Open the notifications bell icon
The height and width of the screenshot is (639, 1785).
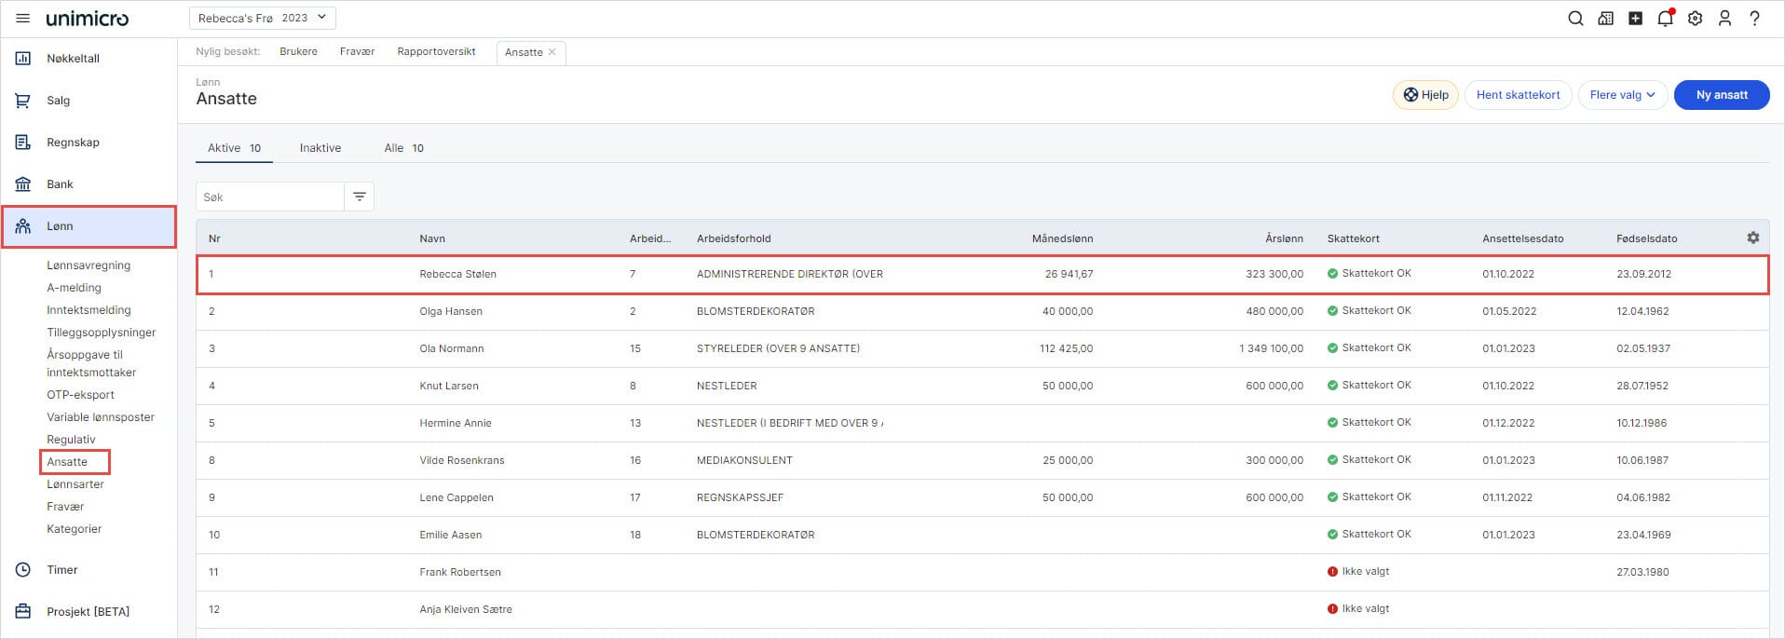(x=1665, y=19)
